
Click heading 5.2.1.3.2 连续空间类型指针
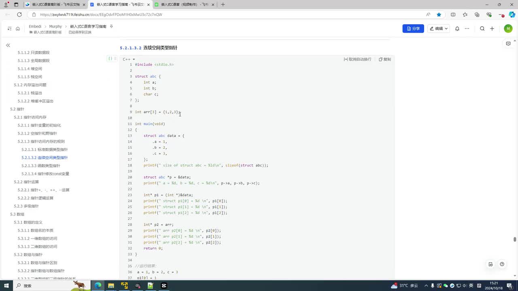click(x=149, y=48)
